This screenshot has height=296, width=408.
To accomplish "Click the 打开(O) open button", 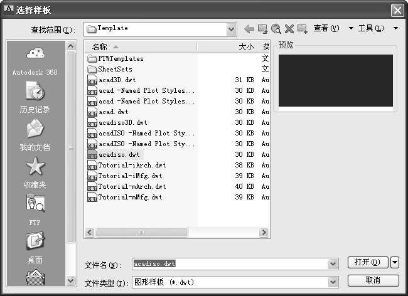I will [368, 262].
